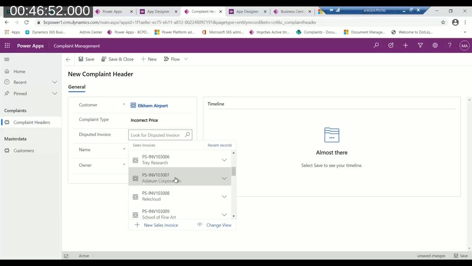472x266 pixels.
Task: Expand the Pinned section chevron
Action: coord(55,94)
